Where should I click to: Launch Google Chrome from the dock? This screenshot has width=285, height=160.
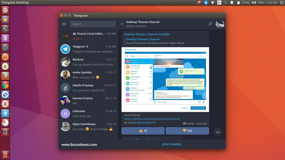(x=5, y=85)
